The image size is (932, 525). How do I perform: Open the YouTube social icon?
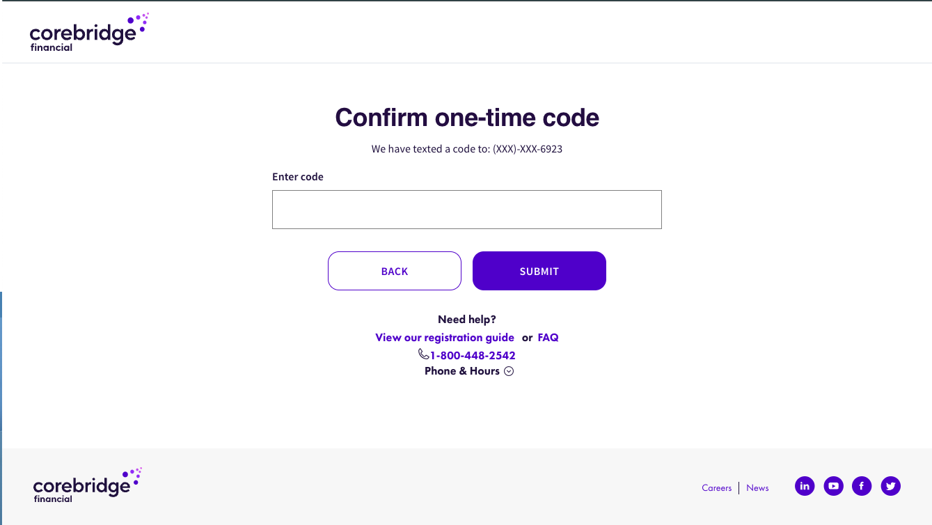(x=833, y=486)
